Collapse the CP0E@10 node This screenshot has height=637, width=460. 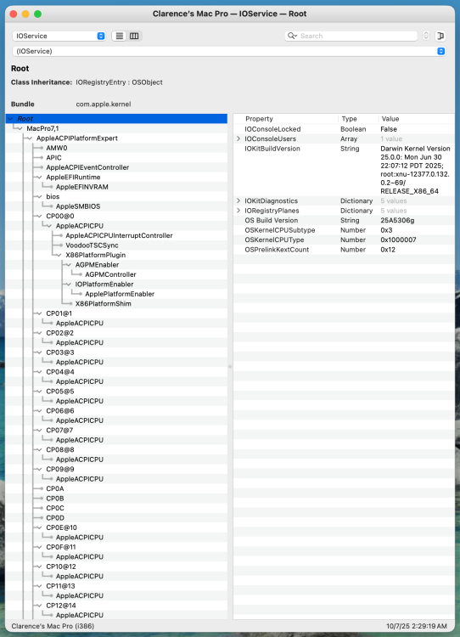click(x=40, y=527)
